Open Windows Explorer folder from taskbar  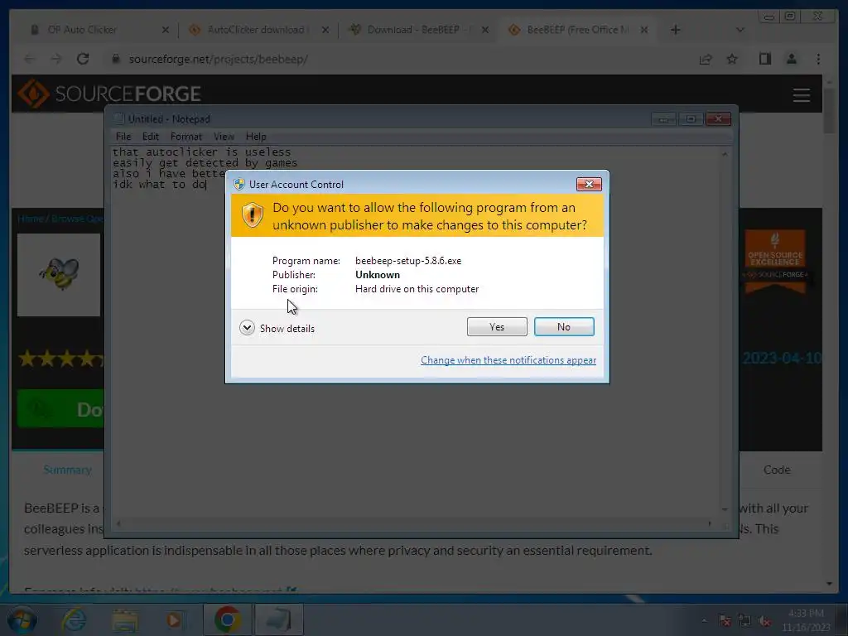124,619
